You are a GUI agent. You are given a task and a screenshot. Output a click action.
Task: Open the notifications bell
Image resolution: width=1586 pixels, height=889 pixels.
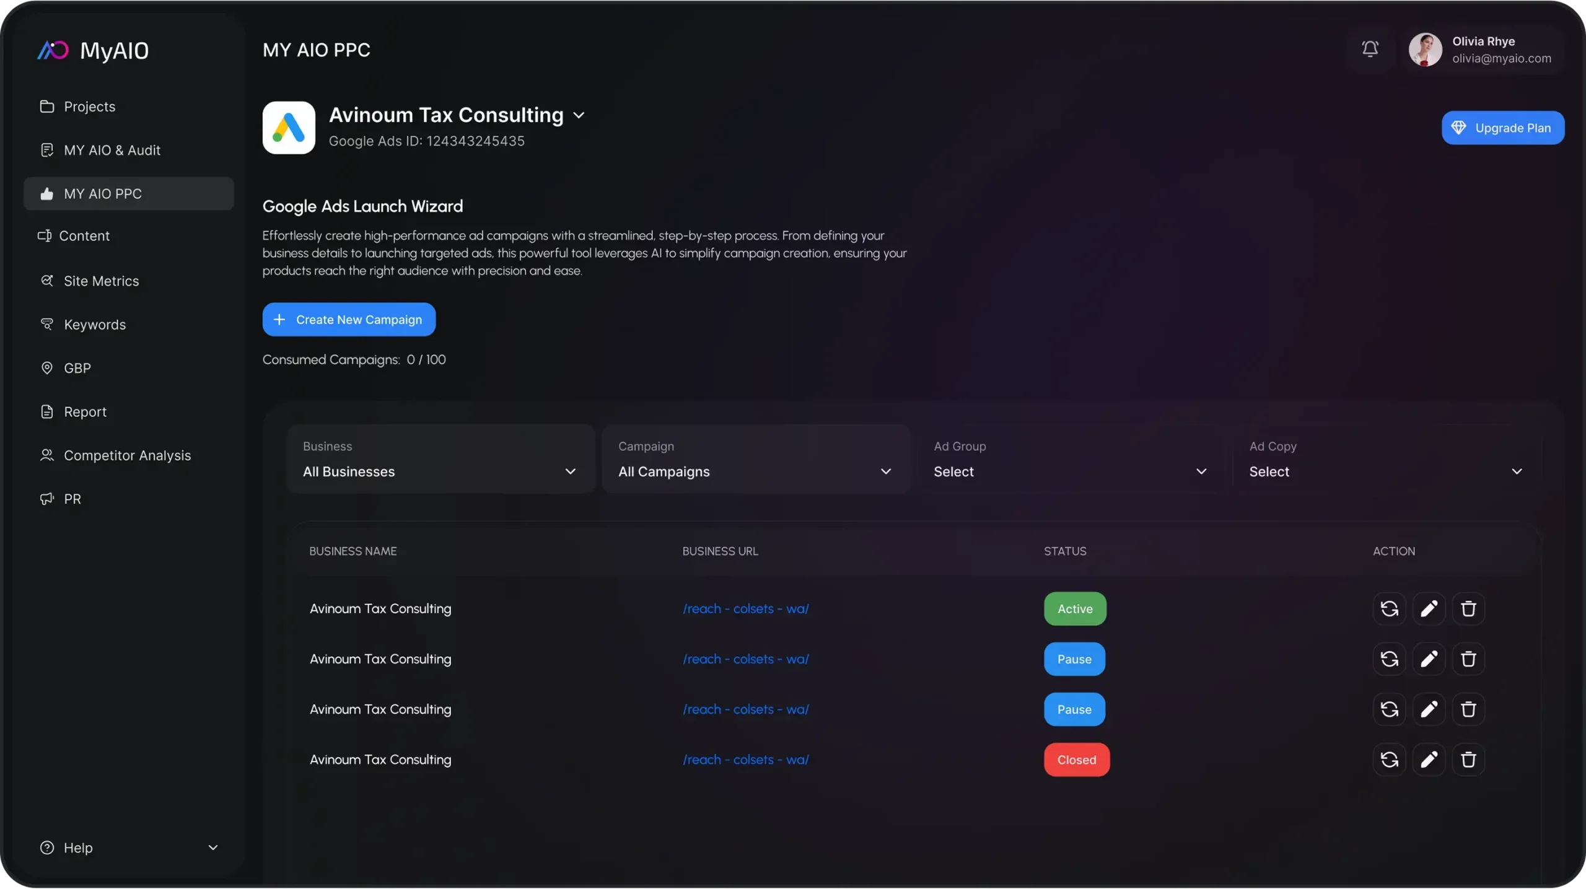coord(1370,48)
